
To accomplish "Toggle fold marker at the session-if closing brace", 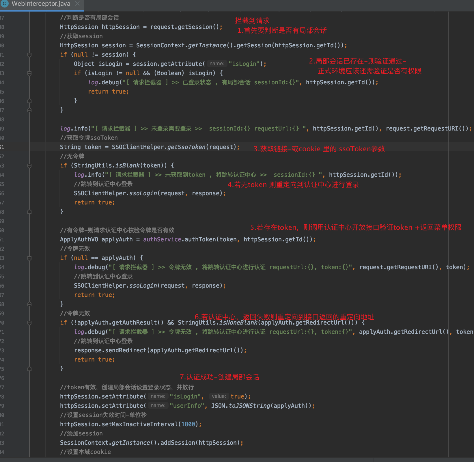I will click(29, 110).
